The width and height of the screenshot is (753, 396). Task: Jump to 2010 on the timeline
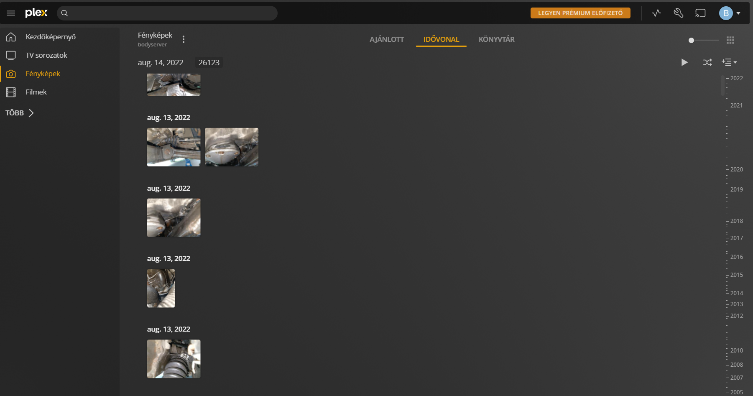[736, 350]
